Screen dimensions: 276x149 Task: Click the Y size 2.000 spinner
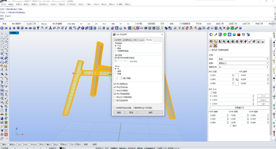(253, 100)
